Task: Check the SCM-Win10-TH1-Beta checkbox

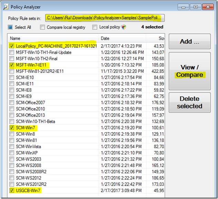Action: click(12, 121)
